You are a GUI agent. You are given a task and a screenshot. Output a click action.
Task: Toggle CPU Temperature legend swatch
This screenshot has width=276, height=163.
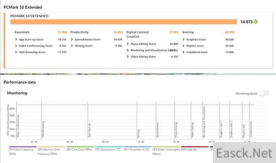tap(109, 146)
